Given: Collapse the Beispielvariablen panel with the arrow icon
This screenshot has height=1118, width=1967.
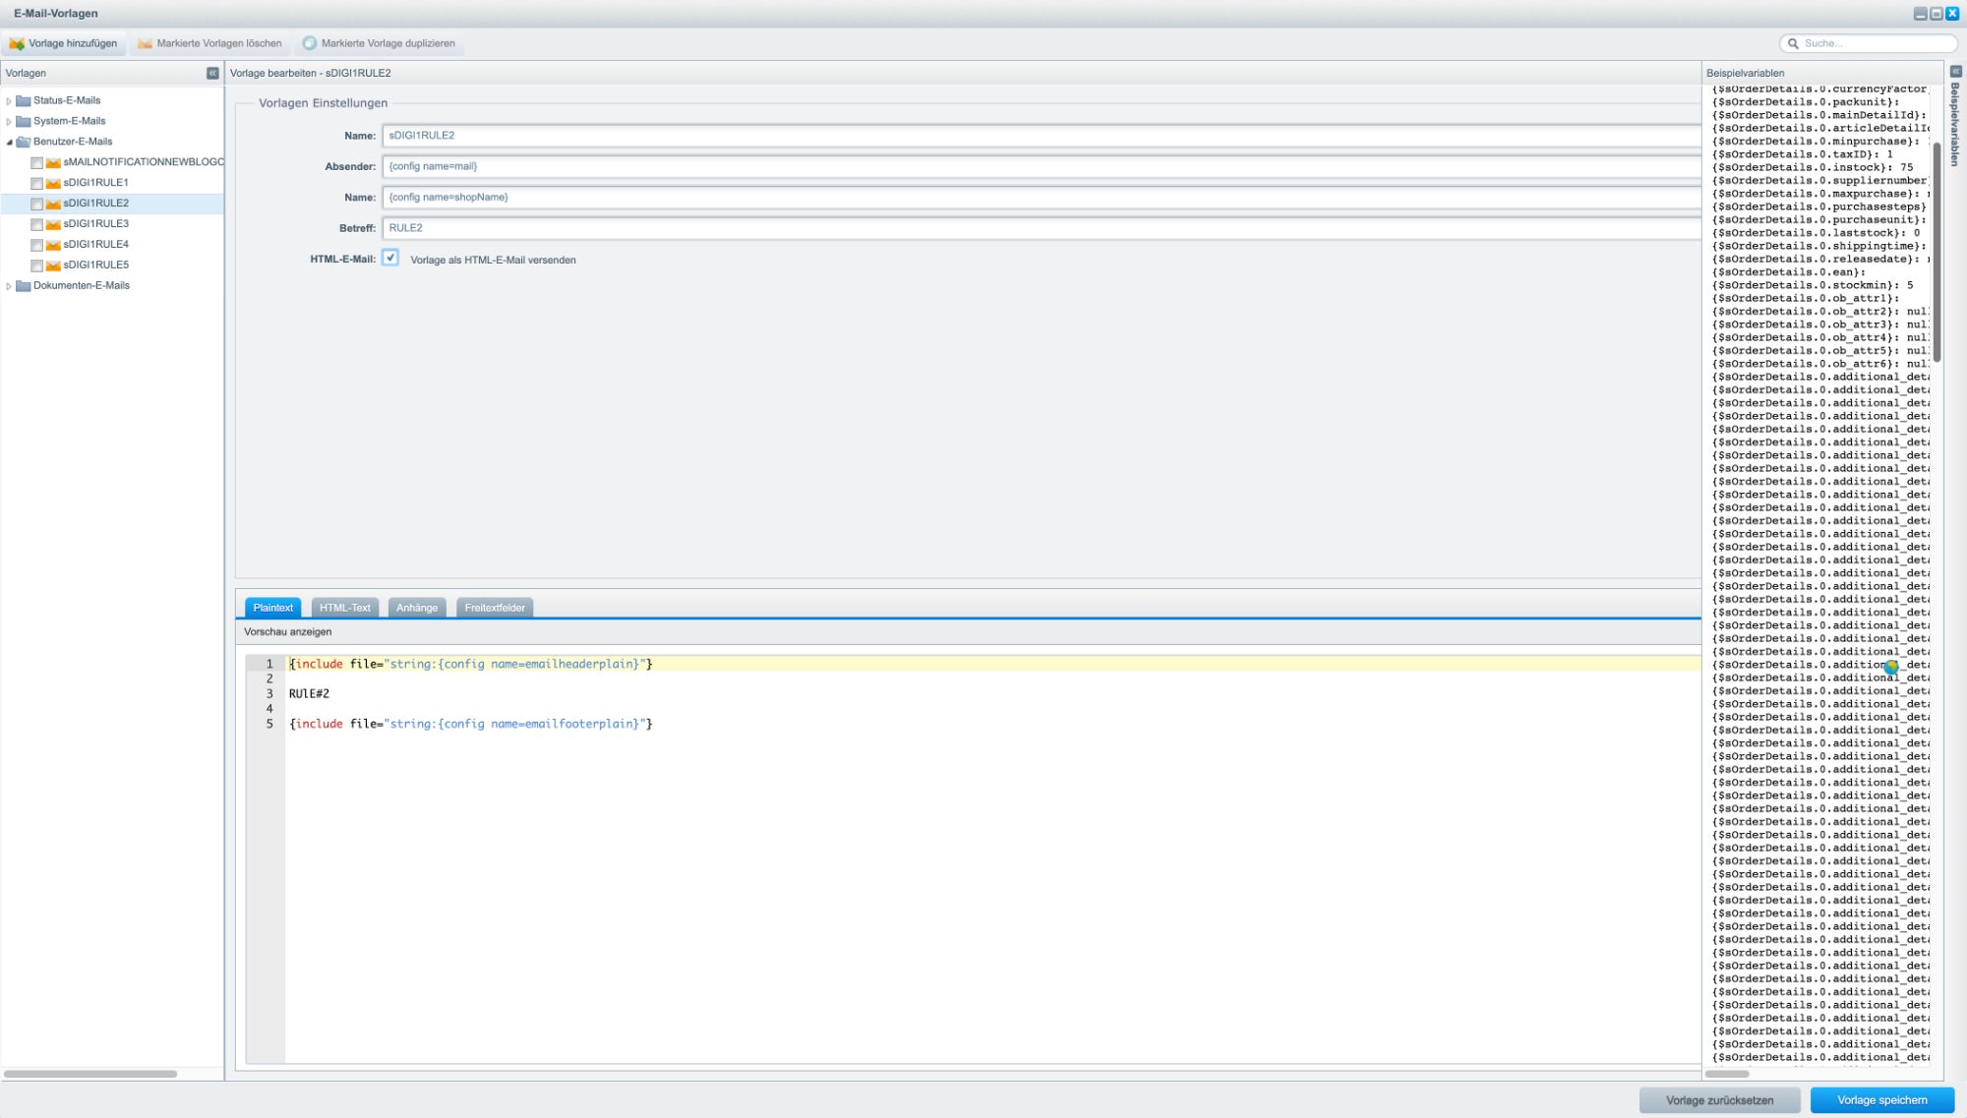Looking at the screenshot, I should point(1956,71).
